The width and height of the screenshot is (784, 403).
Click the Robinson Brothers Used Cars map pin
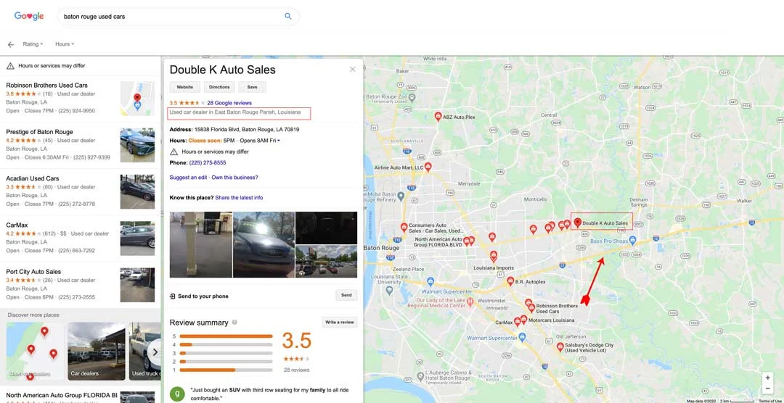pyautogui.click(x=531, y=308)
